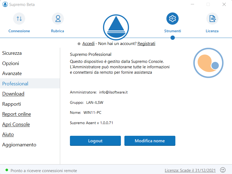Switch to the Strumenti tab label
The image size is (232, 174).
(x=173, y=31)
